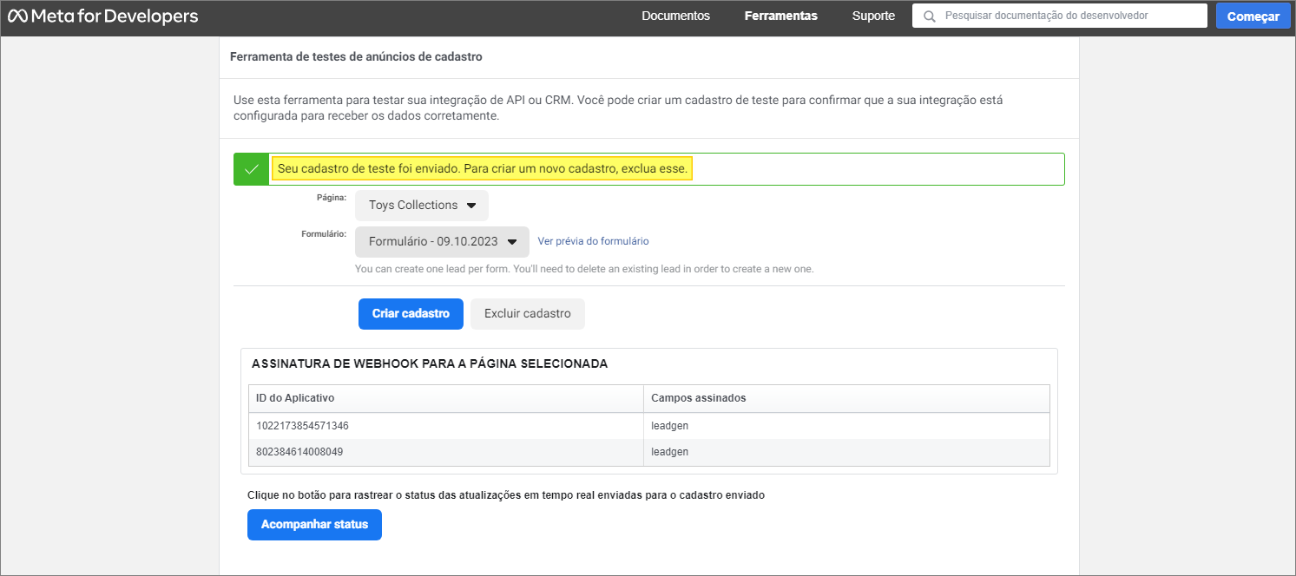
Task: Click the Meta for Developers logo
Action: tap(102, 16)
